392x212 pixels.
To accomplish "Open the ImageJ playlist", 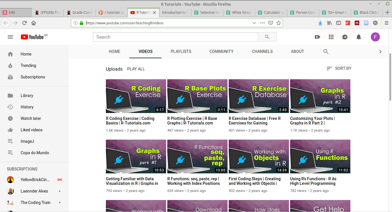I will click(34, 141).
